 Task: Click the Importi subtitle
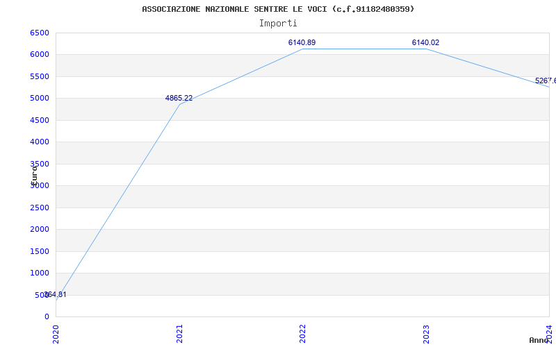278,24
